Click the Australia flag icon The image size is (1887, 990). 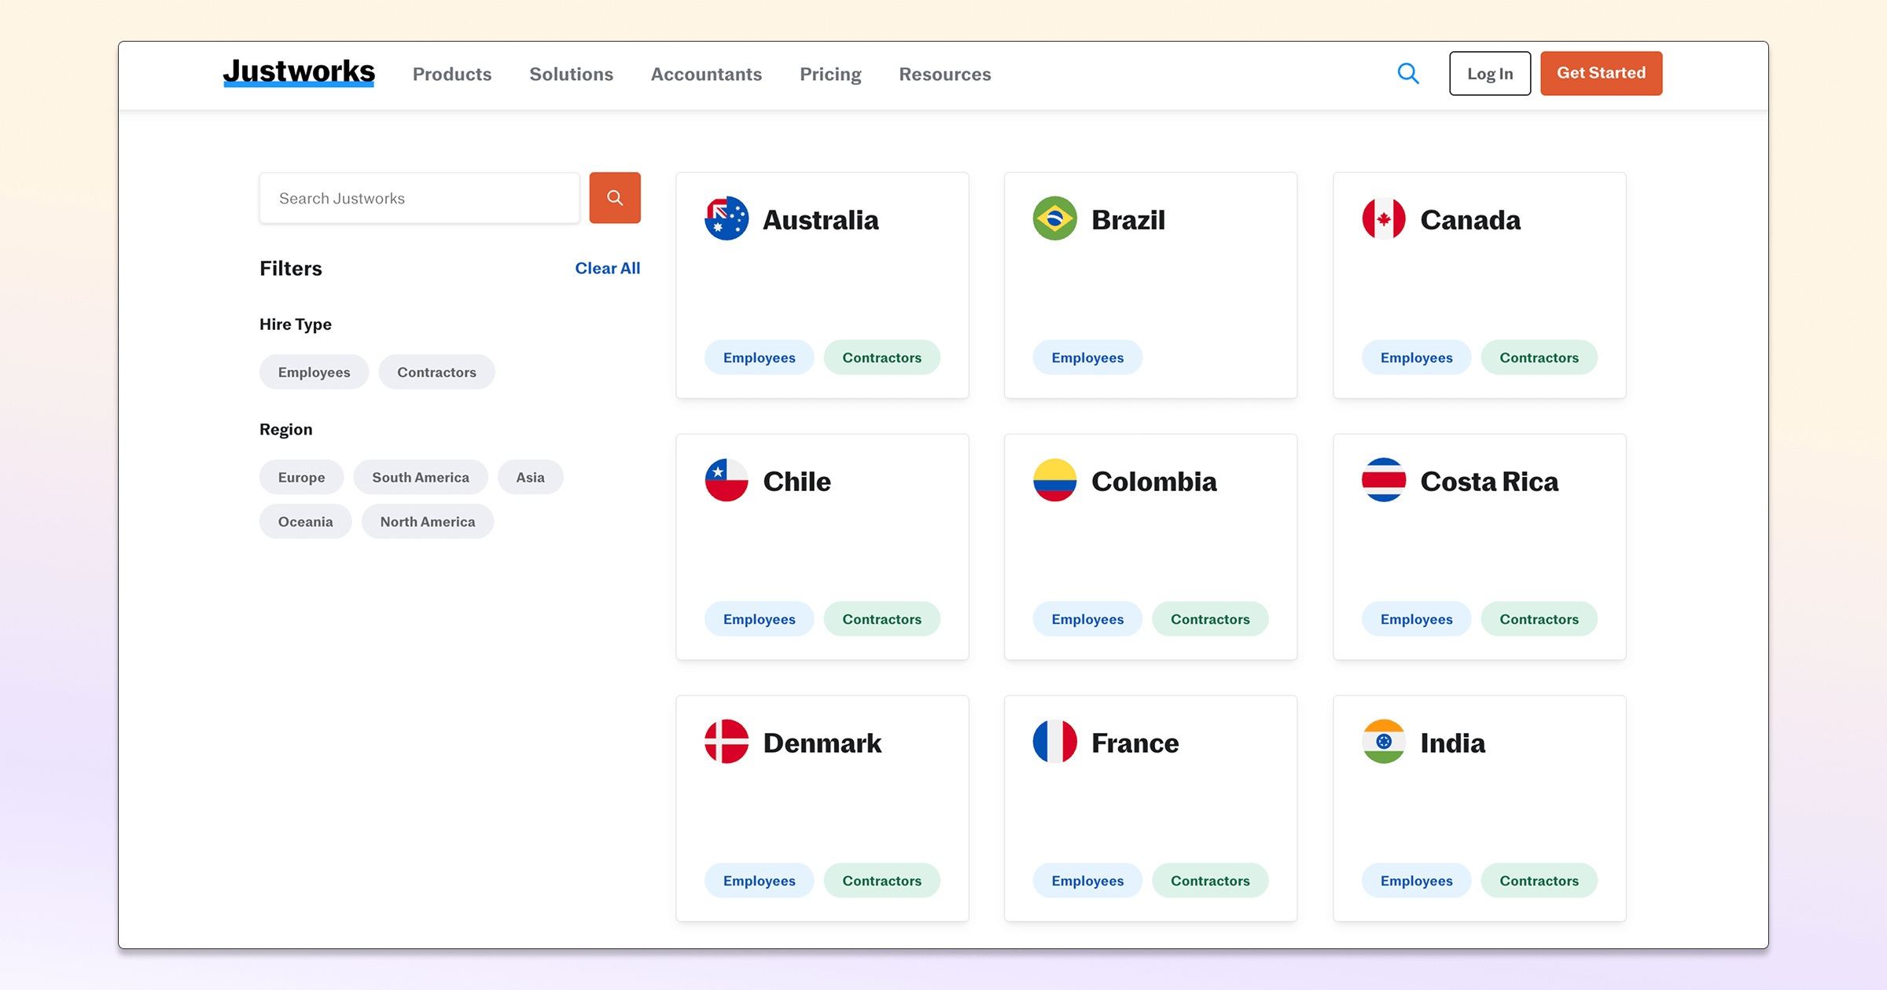[x=726, y=218]
